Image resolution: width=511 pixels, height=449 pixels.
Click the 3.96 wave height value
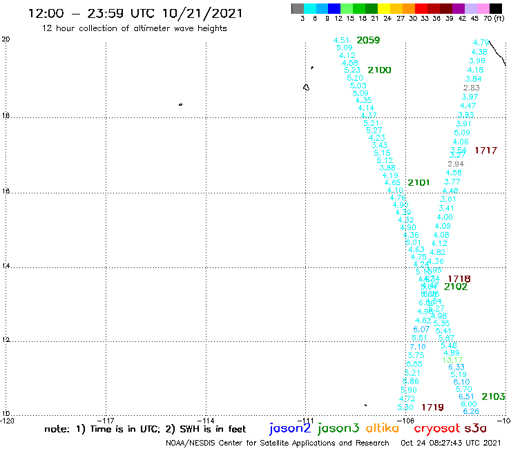click(477, 61)
